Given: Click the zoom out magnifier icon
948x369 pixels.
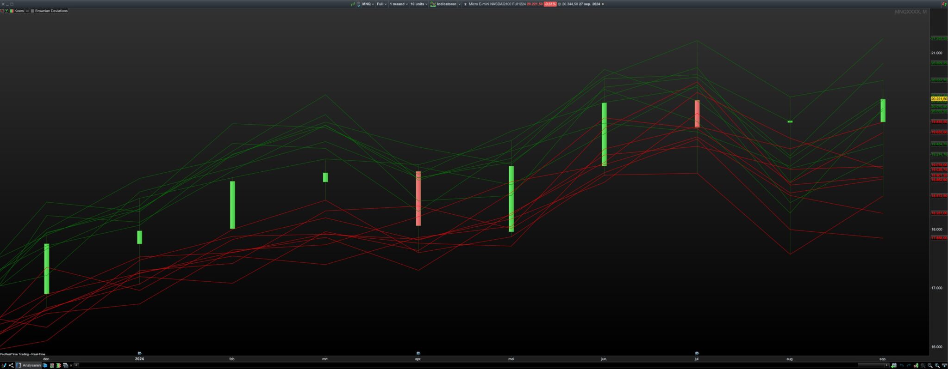Looking at the screenshot, I should [930, 365].
